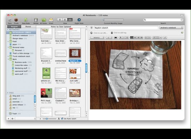The image size is (191, 139).
Task: Open the Phil's head... note thumbnail
Action: tap(47, 93)
